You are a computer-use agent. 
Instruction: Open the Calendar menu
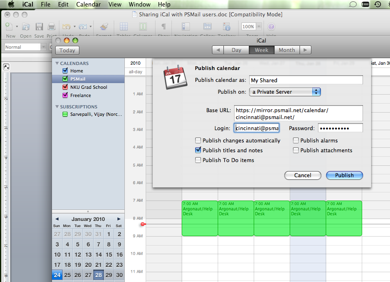pyautogui.click(x=88, y=4)
